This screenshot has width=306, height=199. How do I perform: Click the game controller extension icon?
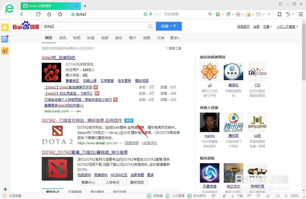[x=258, y=14]
